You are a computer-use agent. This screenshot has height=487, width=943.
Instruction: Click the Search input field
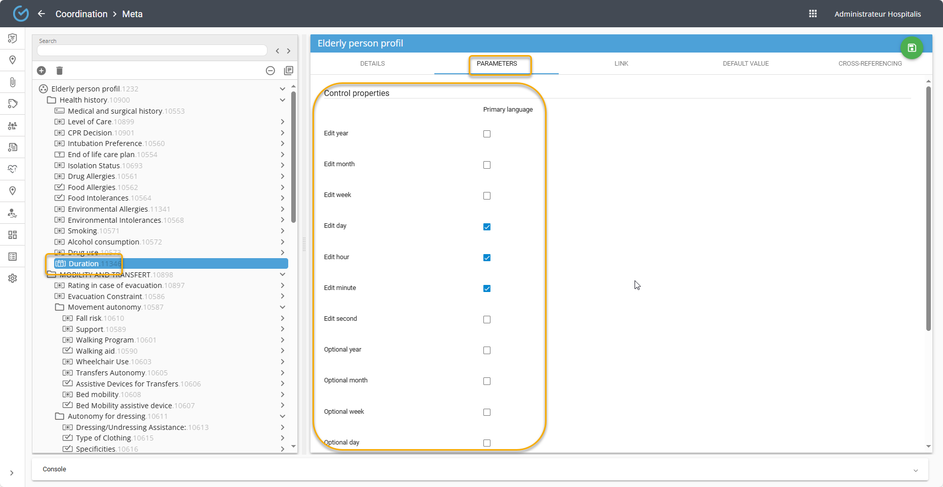pos(152,51)
